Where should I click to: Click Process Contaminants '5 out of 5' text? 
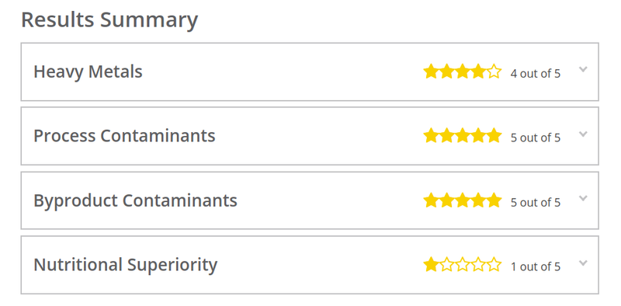536,138
